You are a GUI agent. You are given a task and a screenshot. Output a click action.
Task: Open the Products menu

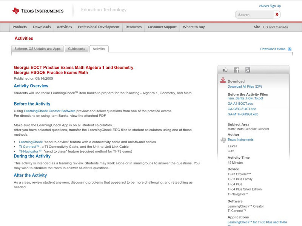coord(20,27)
